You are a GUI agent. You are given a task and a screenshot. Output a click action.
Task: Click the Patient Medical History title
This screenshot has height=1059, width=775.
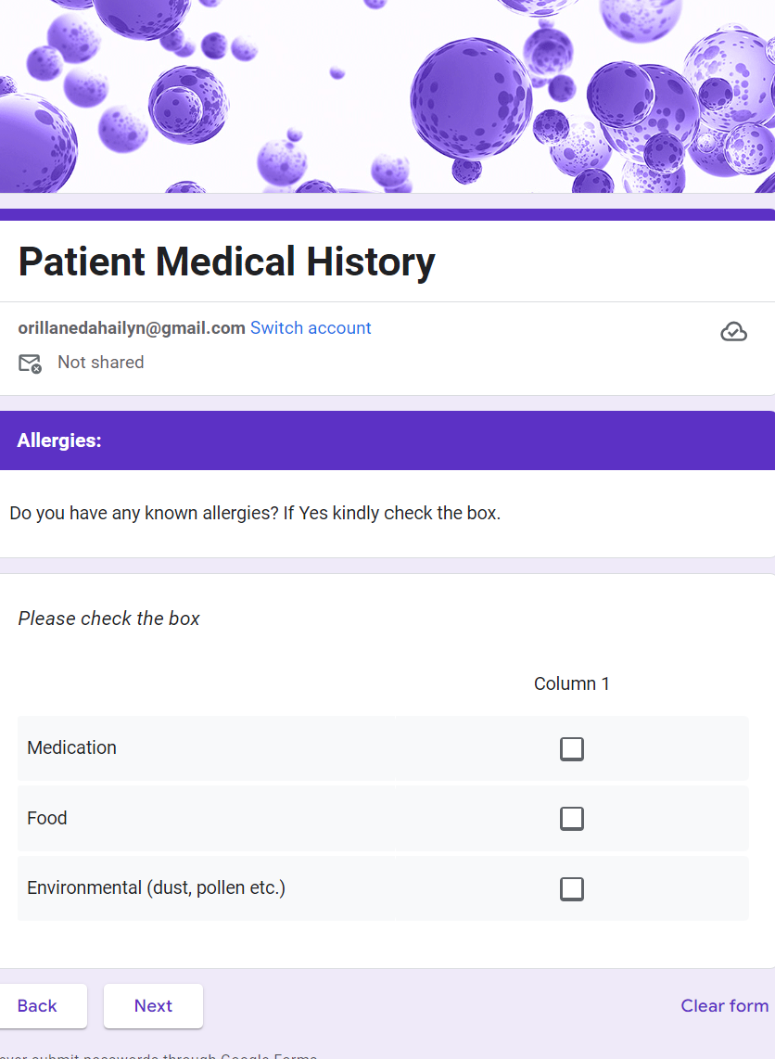pyautogui.click(x=226, y=262)
